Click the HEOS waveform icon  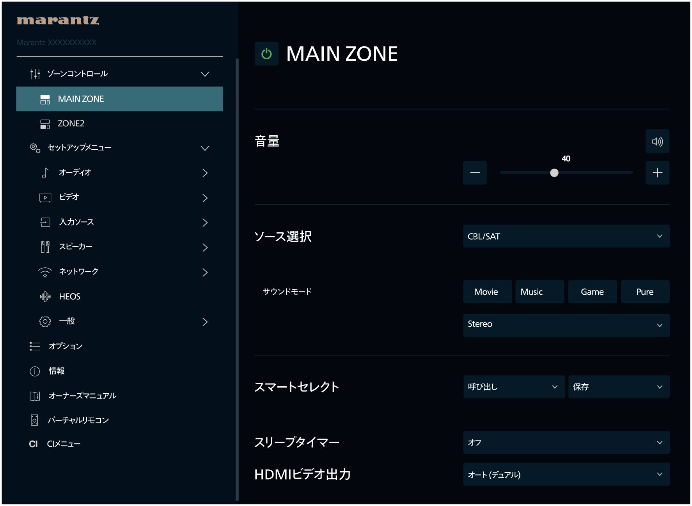coord(45,297)
